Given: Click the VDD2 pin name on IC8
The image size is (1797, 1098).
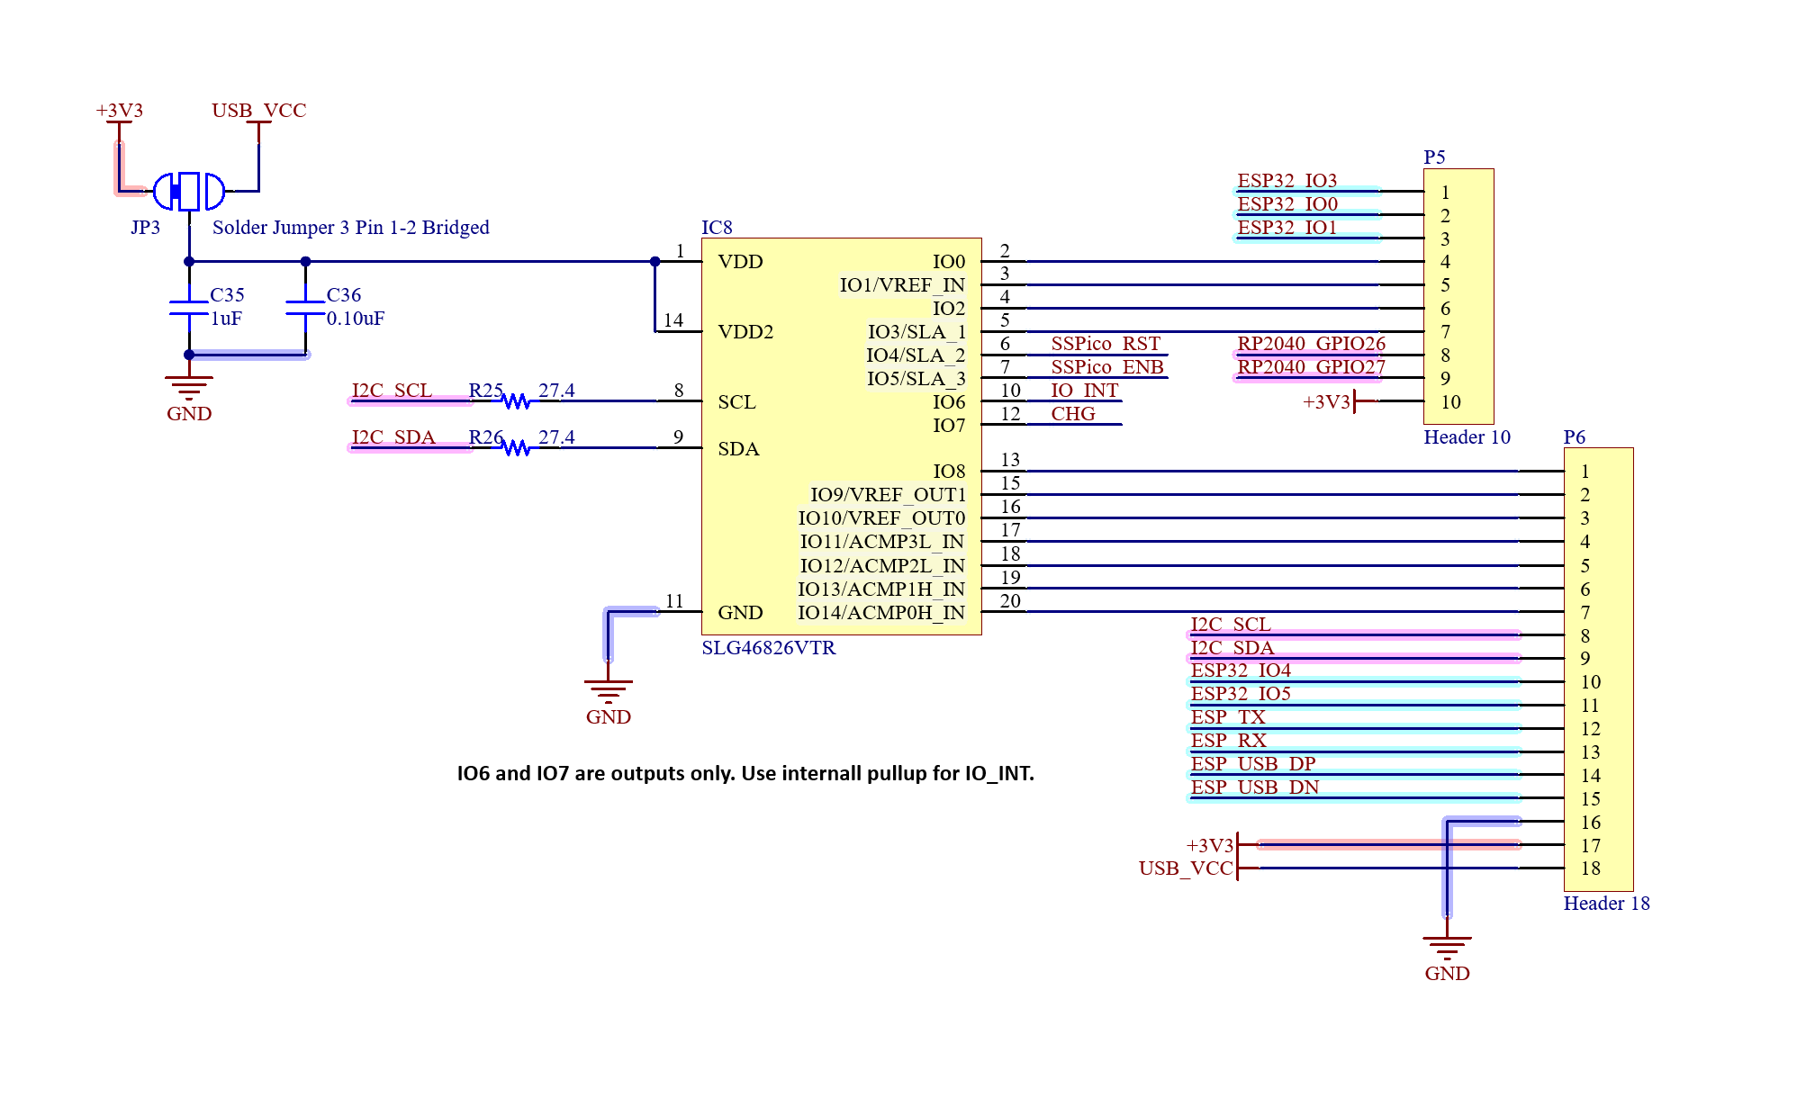Looking at the screenshot, I should click(745, 332).
